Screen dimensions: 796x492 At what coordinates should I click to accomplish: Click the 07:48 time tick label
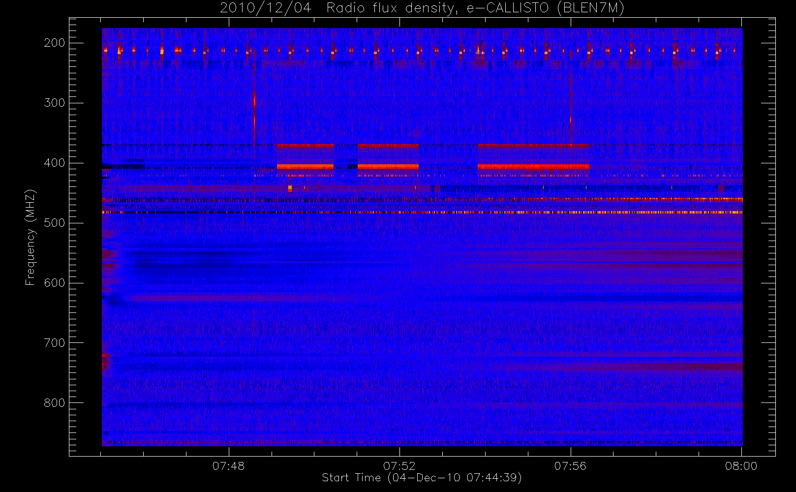[229, 466]
